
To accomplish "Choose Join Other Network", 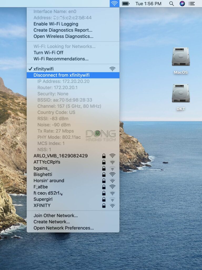I will [73, 216].
